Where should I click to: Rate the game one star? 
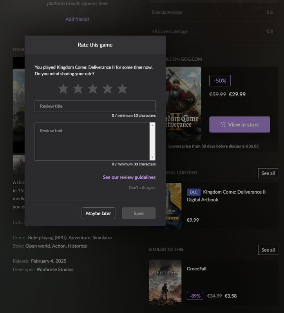click(x=63, y=89)
